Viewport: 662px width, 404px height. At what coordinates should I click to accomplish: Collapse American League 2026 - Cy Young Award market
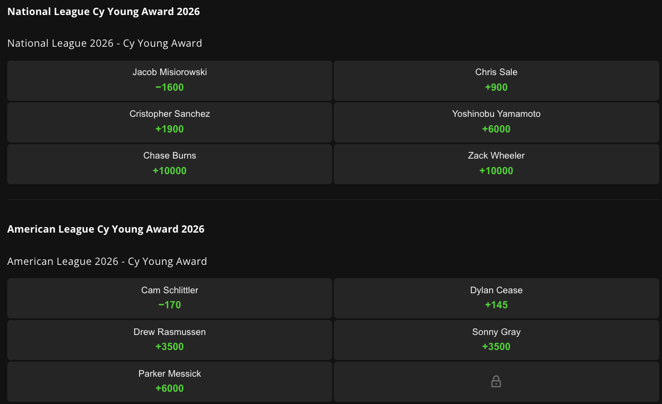[x=107, y=262]
